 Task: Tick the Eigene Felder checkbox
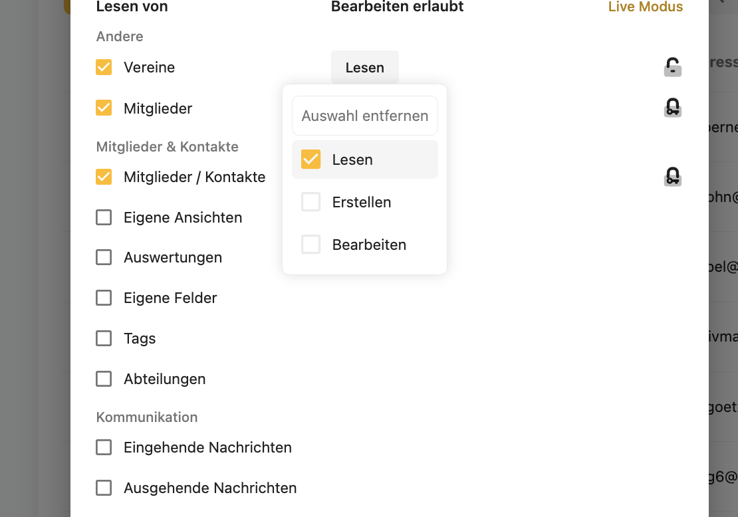tap(104, 298)
